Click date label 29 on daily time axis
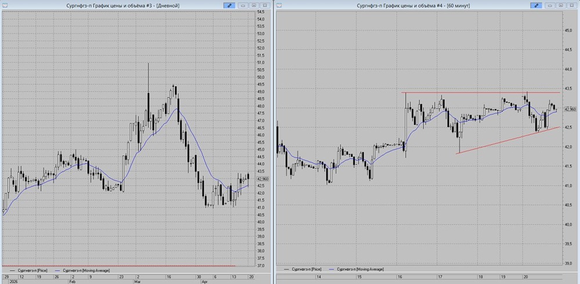This screenshot has width=580, height=284. [x=6, y=276]
